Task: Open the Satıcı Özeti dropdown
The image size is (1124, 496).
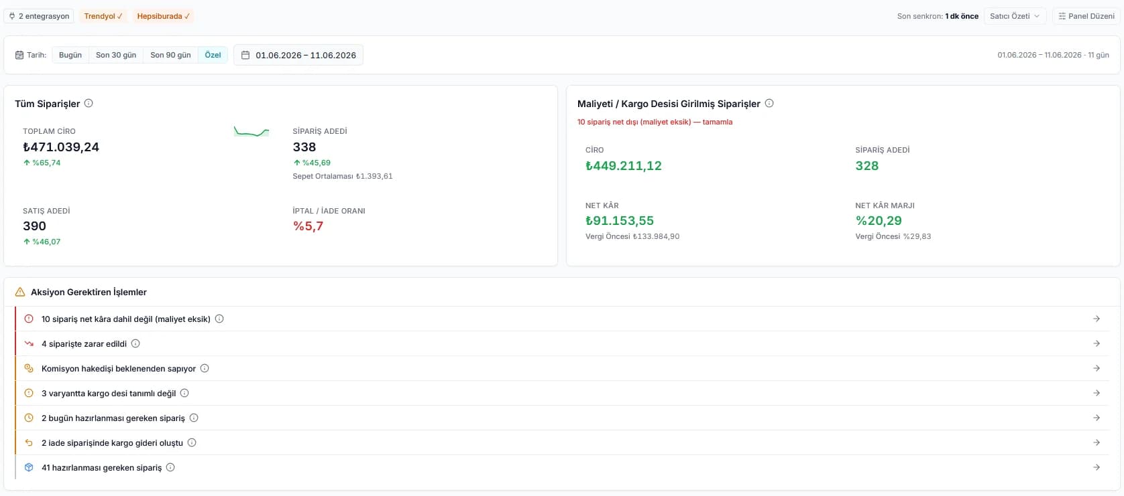Action: 1015,16
